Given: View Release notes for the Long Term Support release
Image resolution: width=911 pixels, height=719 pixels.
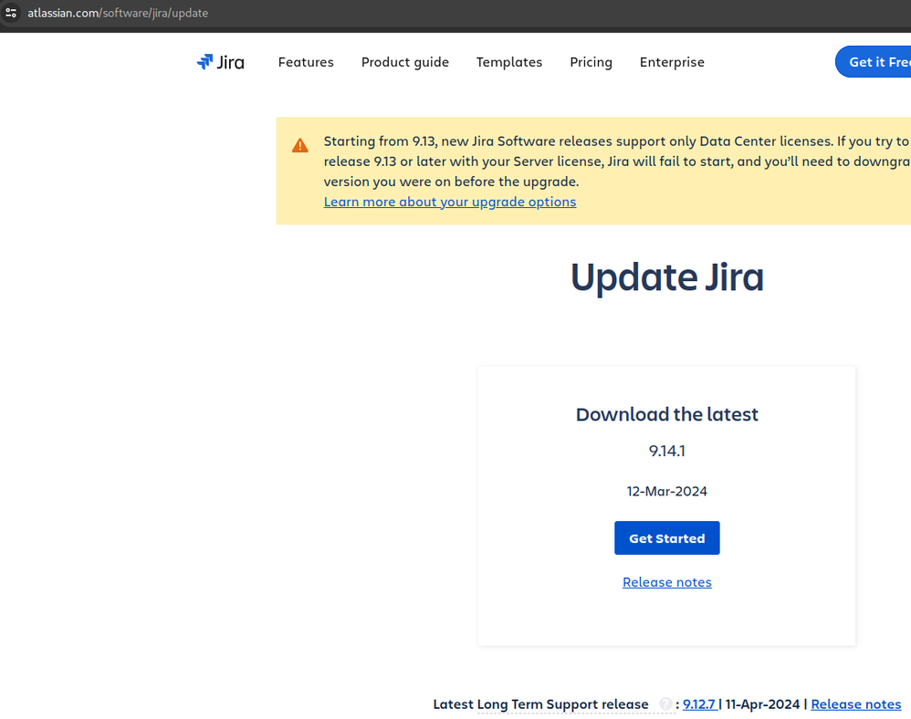Looking at the screenshot, I should (855, 703).
